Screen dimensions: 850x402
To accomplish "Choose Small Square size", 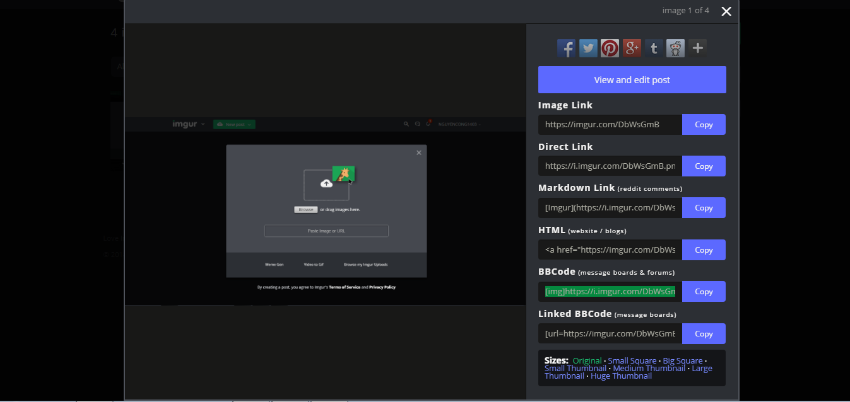I will [632, 361].
